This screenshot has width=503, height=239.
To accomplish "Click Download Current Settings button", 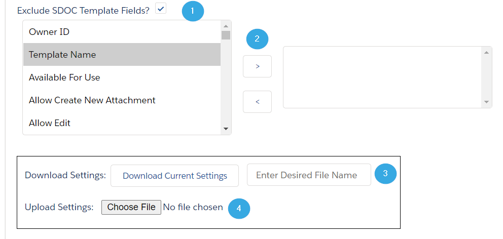I will click(175, 176).
